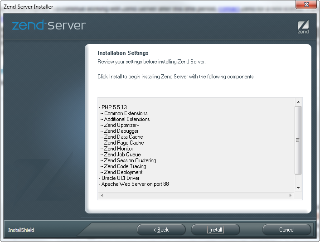Click the Zend Server Installer title bar
320x242 pixels.
(136, 6)
